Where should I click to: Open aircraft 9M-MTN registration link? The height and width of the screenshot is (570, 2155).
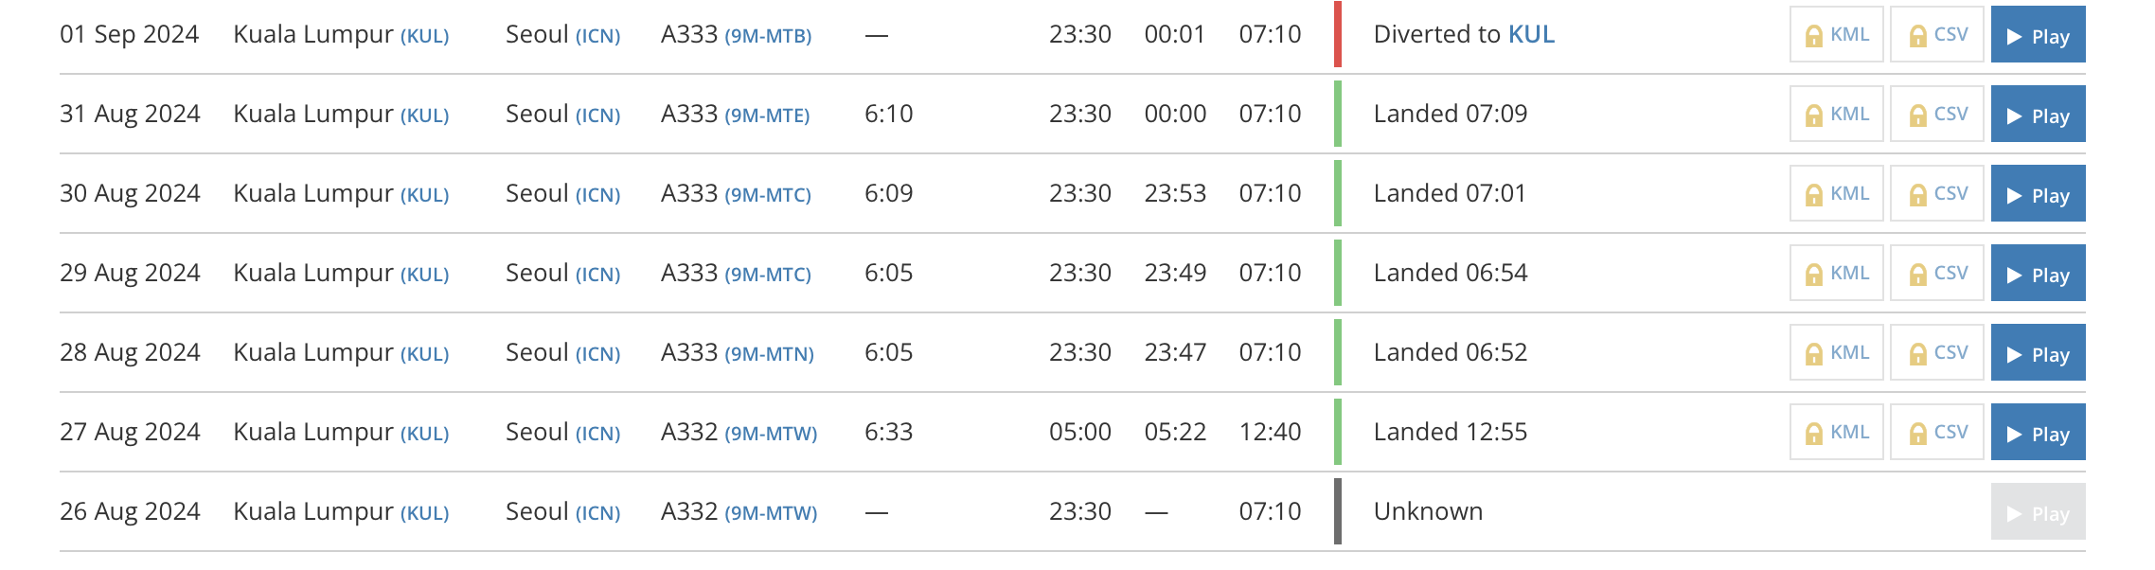coord(769,354)
